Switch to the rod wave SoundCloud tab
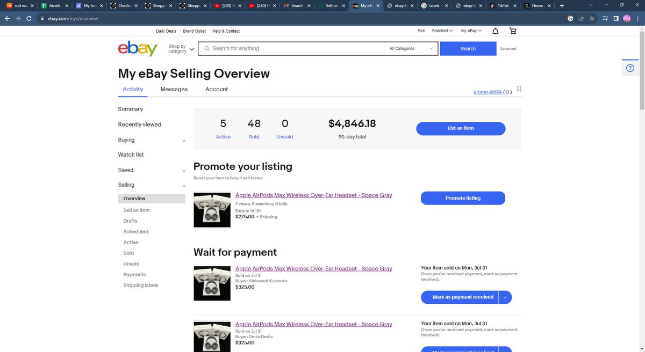 click(x=19, y=5)
